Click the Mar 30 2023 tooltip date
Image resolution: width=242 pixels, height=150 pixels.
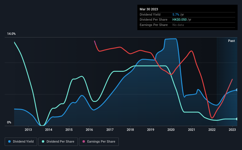click(149, 9)
